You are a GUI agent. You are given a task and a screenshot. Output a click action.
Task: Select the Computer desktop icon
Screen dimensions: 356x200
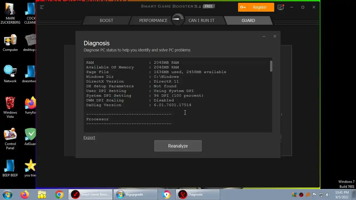click(x=10, y=43)
